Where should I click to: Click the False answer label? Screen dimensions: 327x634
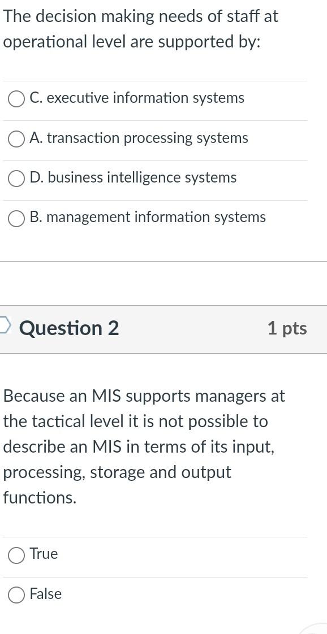(46, 594)
